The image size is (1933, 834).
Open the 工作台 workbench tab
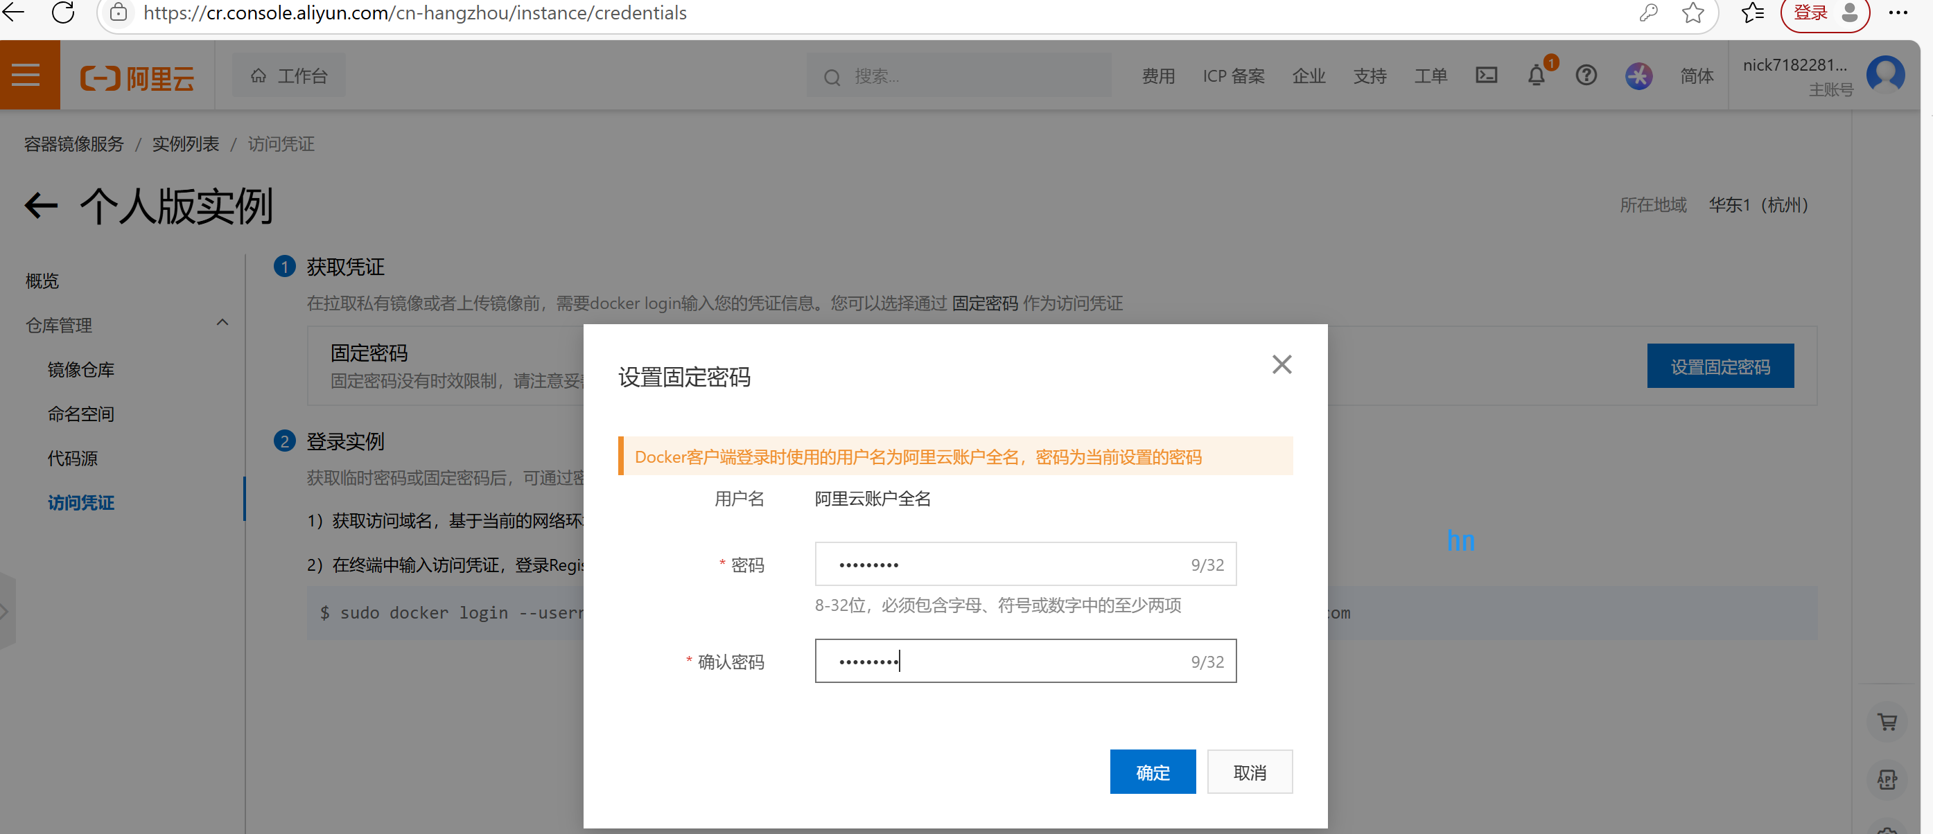[289, 76]
